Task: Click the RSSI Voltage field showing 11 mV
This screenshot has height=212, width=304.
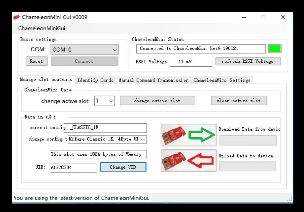Action: tap(191, 62)
